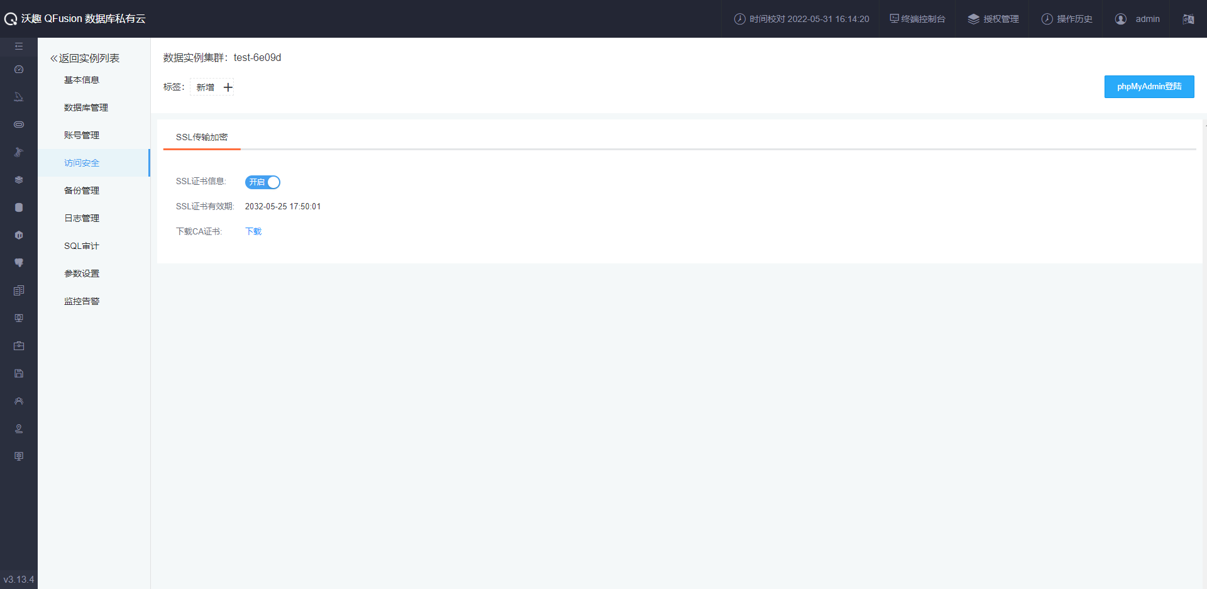Go to 基本信息 section
The height and width of the screenshot is (589, 1207).
(x=82, y=80)
